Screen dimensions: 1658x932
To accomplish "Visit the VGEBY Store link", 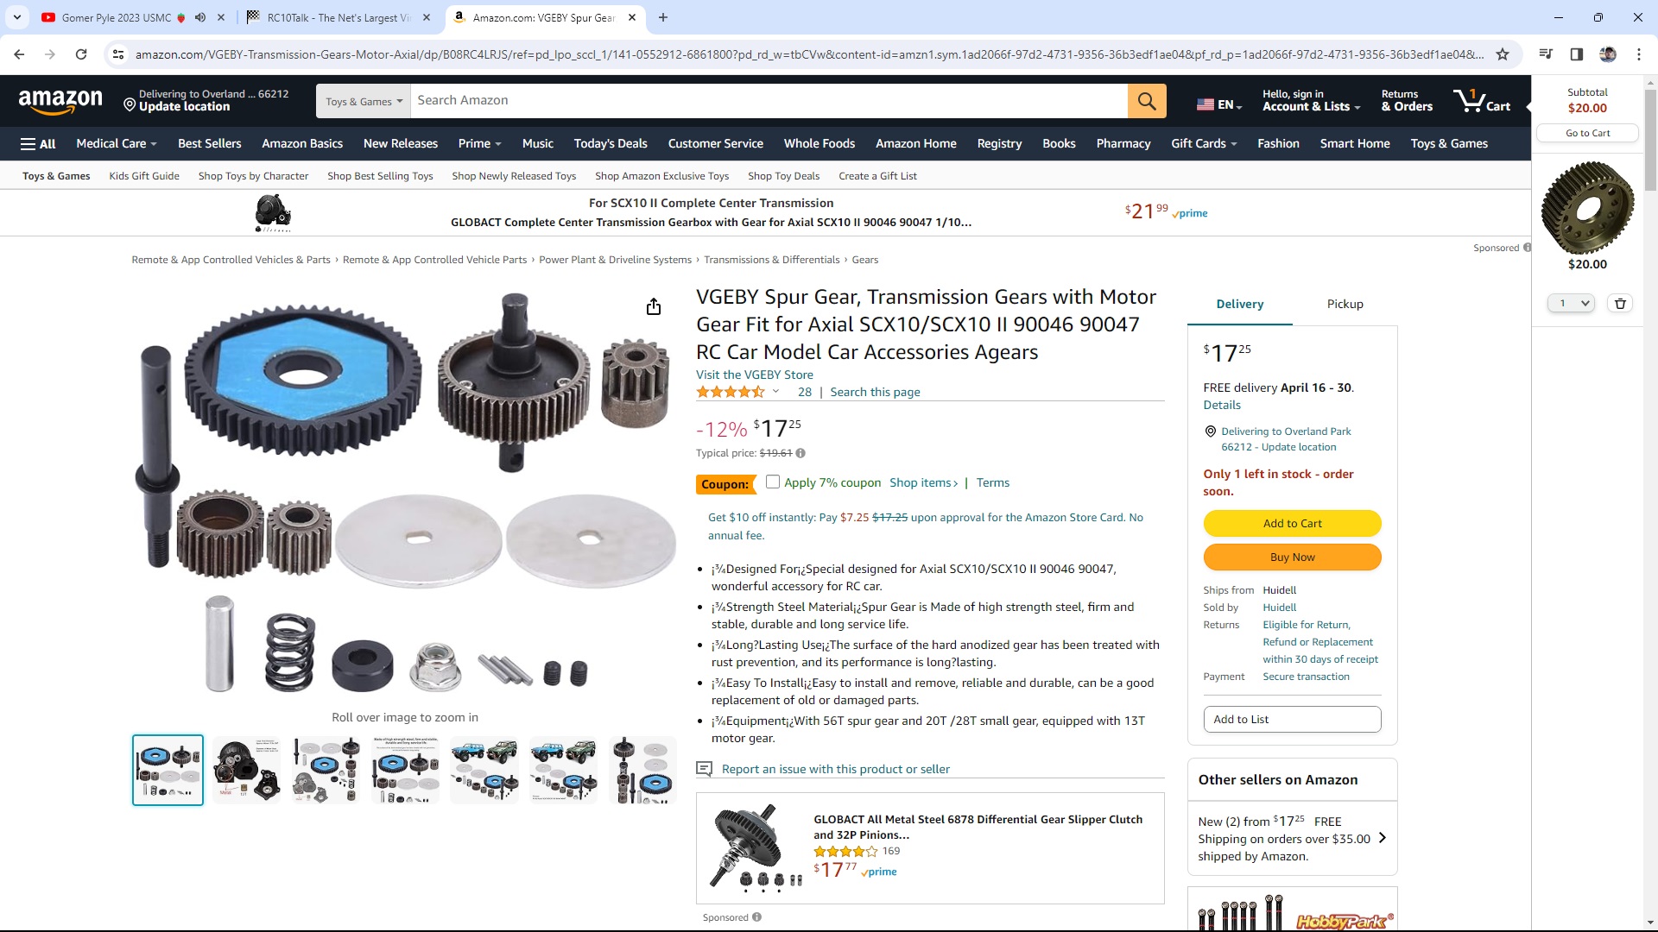I will click(754, 375).
